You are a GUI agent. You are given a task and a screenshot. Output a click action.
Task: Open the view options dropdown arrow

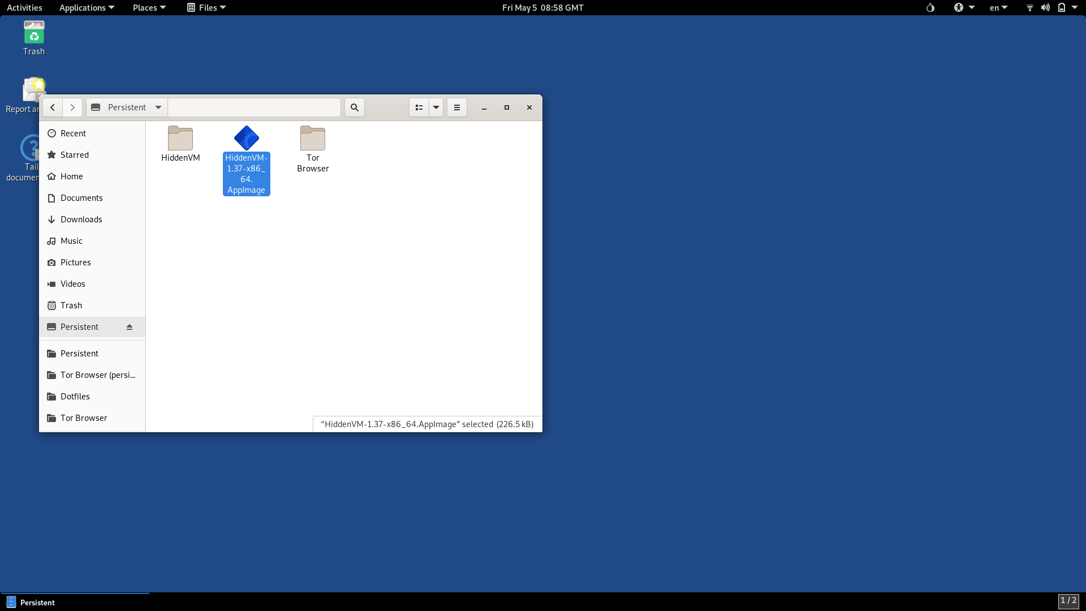[436, 107]
